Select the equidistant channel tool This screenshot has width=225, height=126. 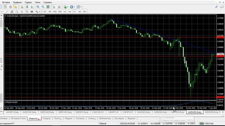12,12
